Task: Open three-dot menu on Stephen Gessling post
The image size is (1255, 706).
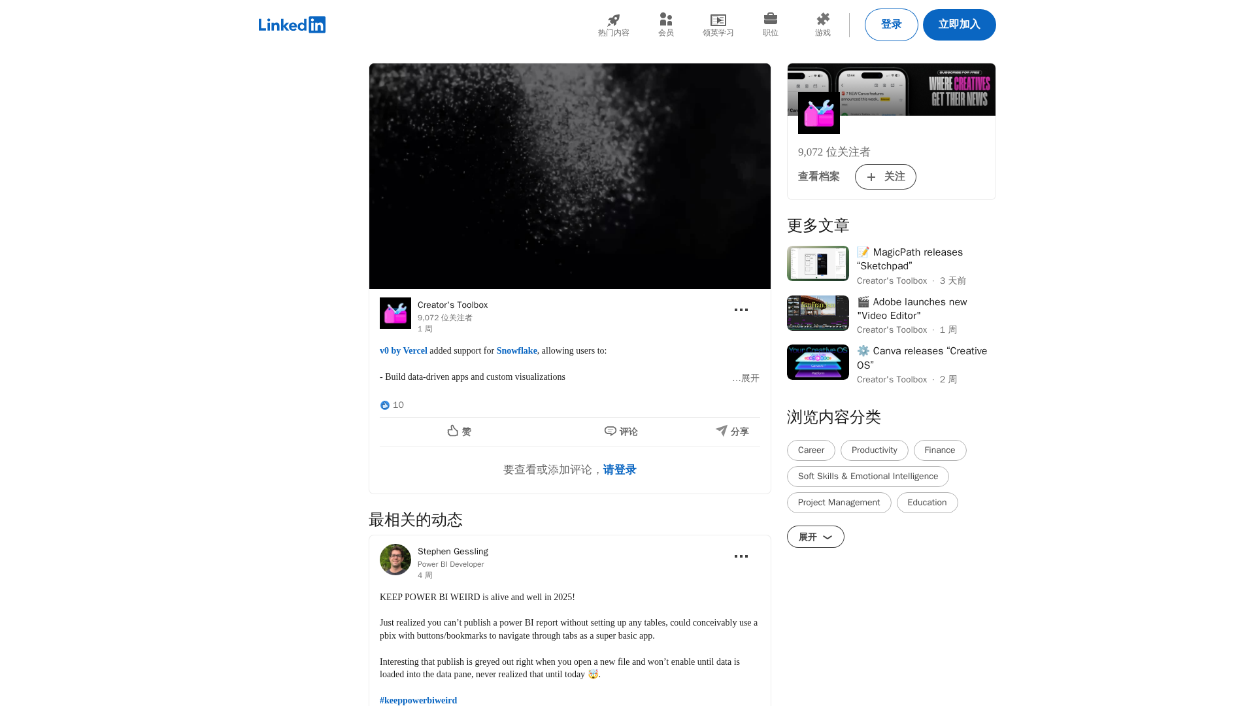Action: [x=741, y=556]
